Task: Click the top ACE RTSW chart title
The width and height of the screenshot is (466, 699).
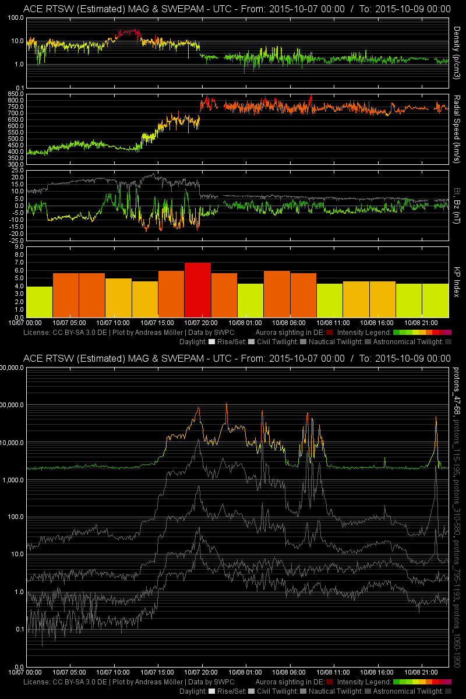Action: 236,9
